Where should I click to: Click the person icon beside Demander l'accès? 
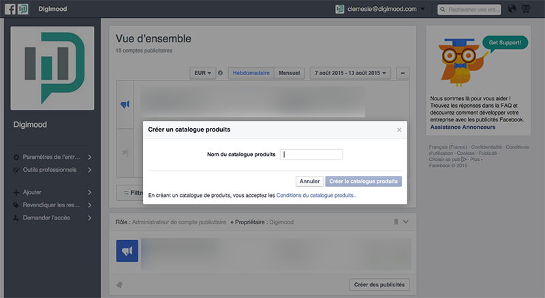coord(16,218)
